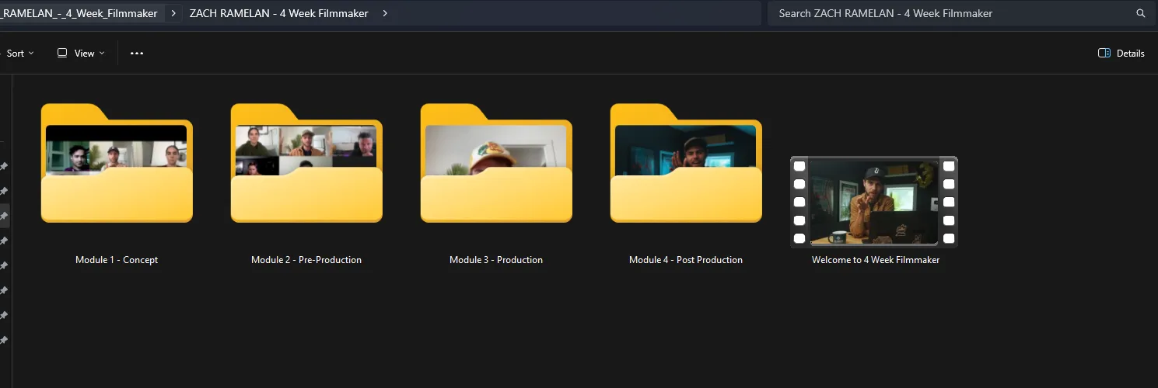Expand chevron after _RAMELAN_-_4_Week_Filmmaker breadcrumb
The width and height of the screenshot is (1158, 388).
click(173, 13)
